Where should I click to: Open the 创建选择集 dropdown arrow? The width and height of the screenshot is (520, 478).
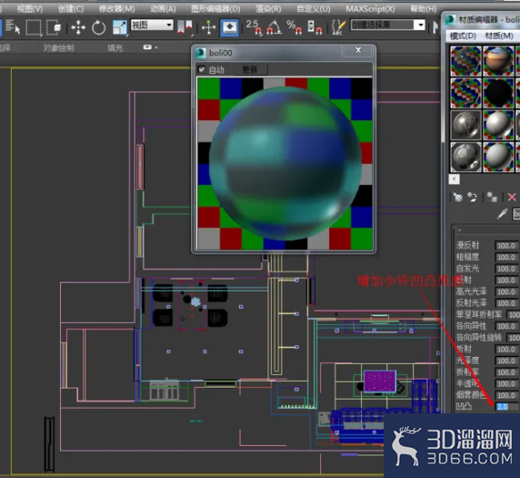[421, 25]
